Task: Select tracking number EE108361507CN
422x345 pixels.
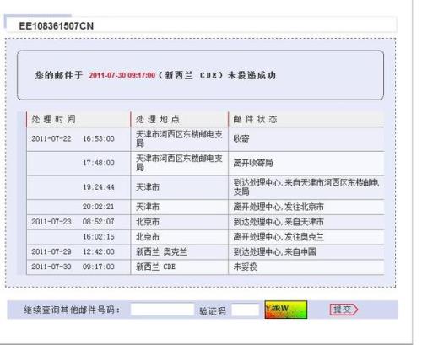Action: [57, 26]
